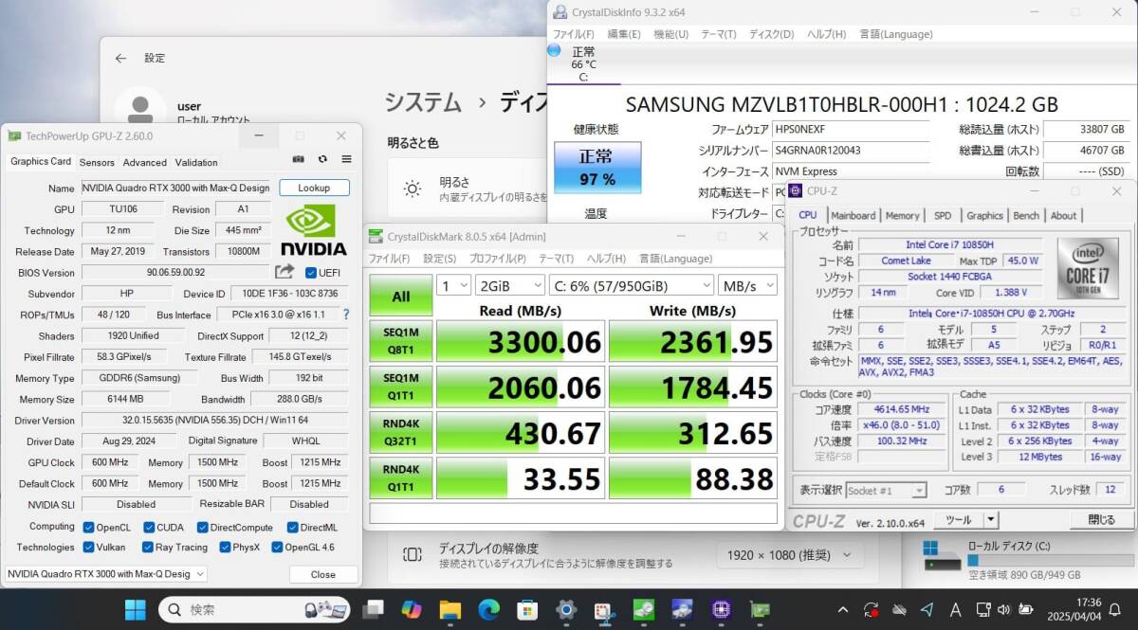This screenshot has height=630, width=1138.
Task: Toggle the DirectCompute checkbox
Action: [x=203, y=528]
